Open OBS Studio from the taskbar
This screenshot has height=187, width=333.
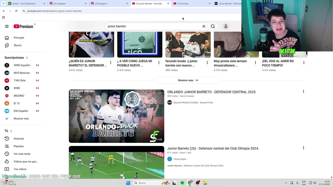coord(197,183)
